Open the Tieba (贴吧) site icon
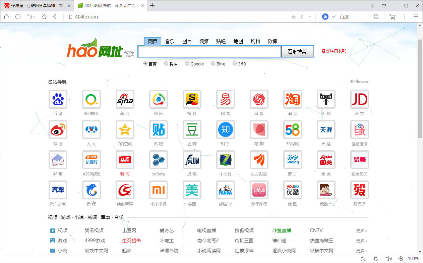 [x=159, y=129]
